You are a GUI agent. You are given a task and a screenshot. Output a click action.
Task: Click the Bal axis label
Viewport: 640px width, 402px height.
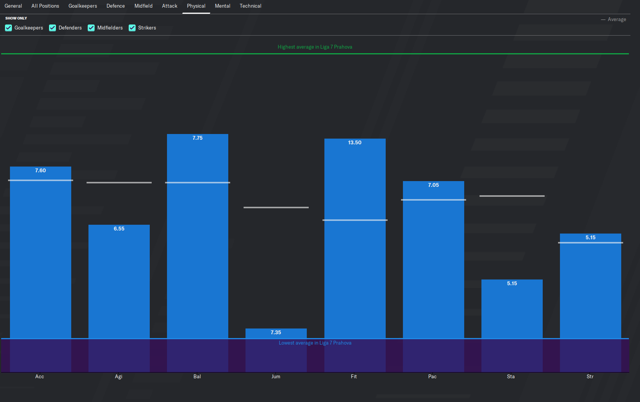tap(197, 377)
